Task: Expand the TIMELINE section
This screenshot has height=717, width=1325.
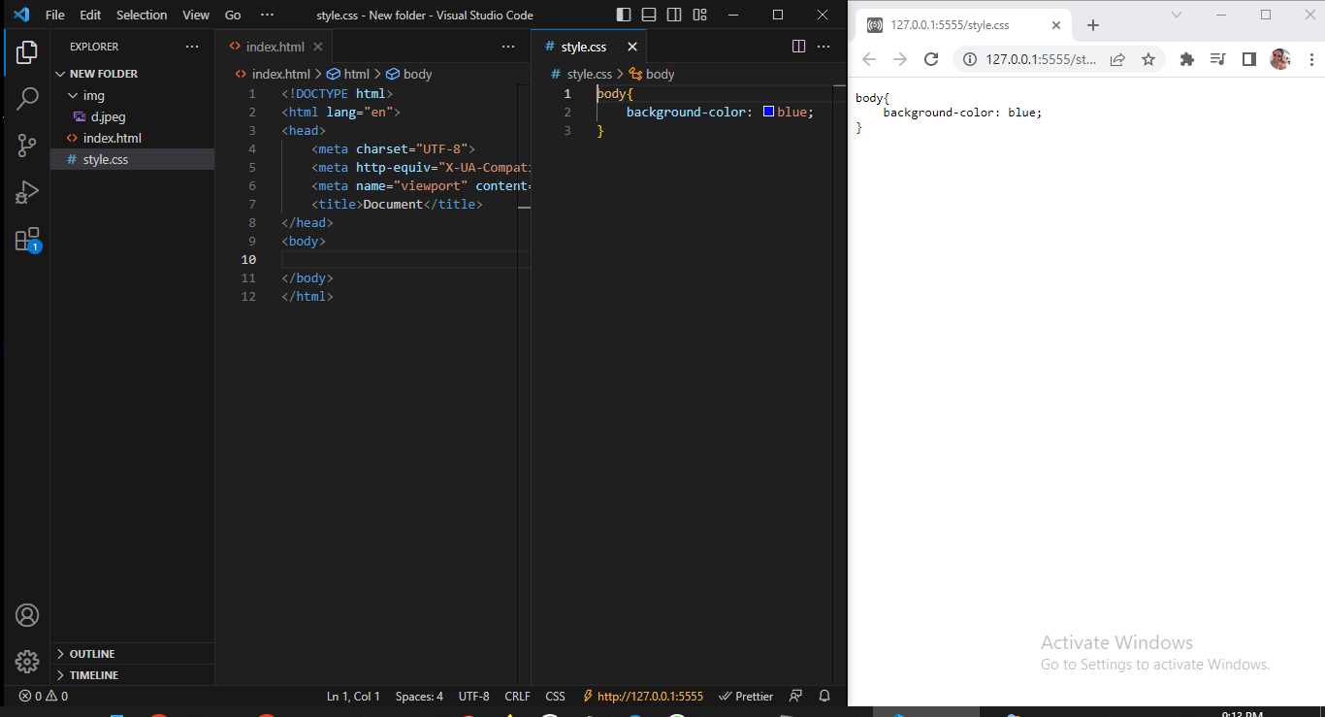Action: 133,675
